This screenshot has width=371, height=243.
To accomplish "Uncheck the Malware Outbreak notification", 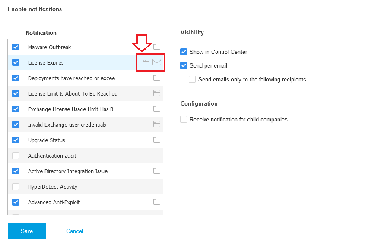I will pos(16,47).
